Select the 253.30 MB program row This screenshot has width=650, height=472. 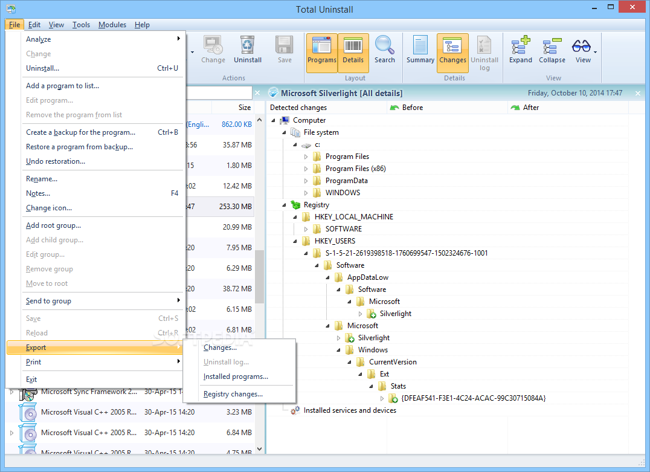220,206
